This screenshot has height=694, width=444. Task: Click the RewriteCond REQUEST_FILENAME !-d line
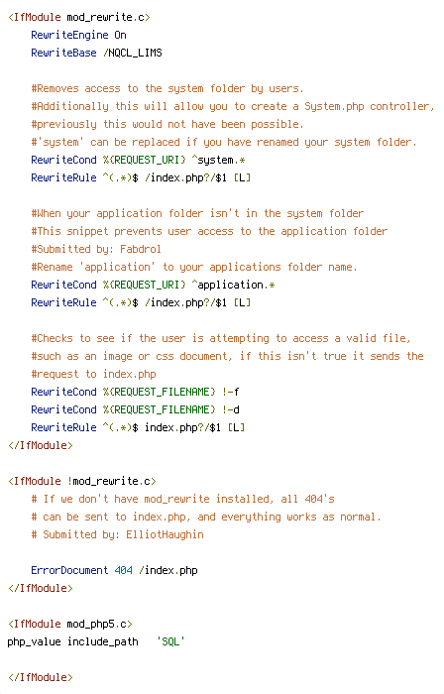pos(136,409)
